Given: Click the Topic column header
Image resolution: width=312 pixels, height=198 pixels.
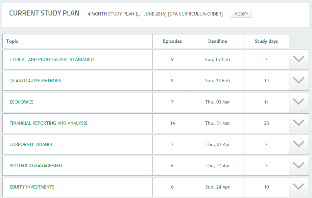Looking at the screenshot, I should pos(12,41).
